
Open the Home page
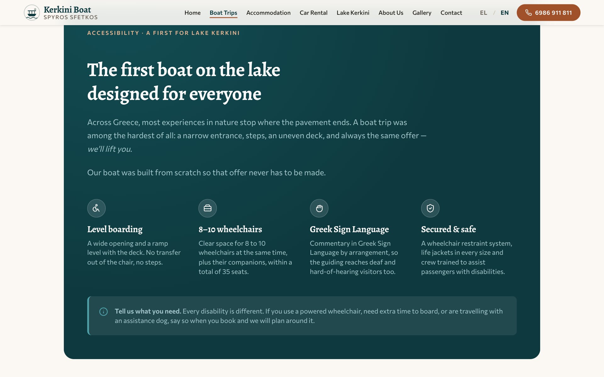tap(193, 13)
